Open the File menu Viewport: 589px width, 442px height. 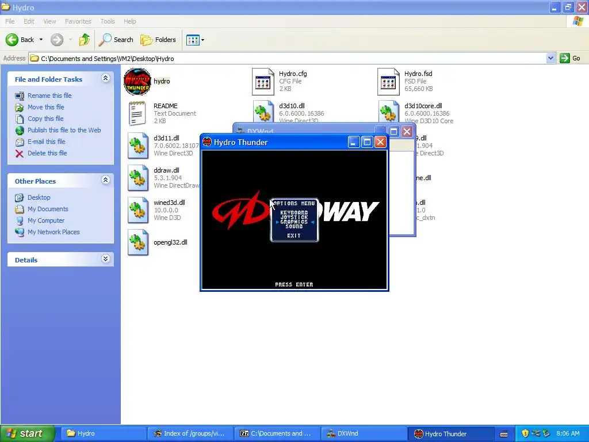click(x=10, y=21)
